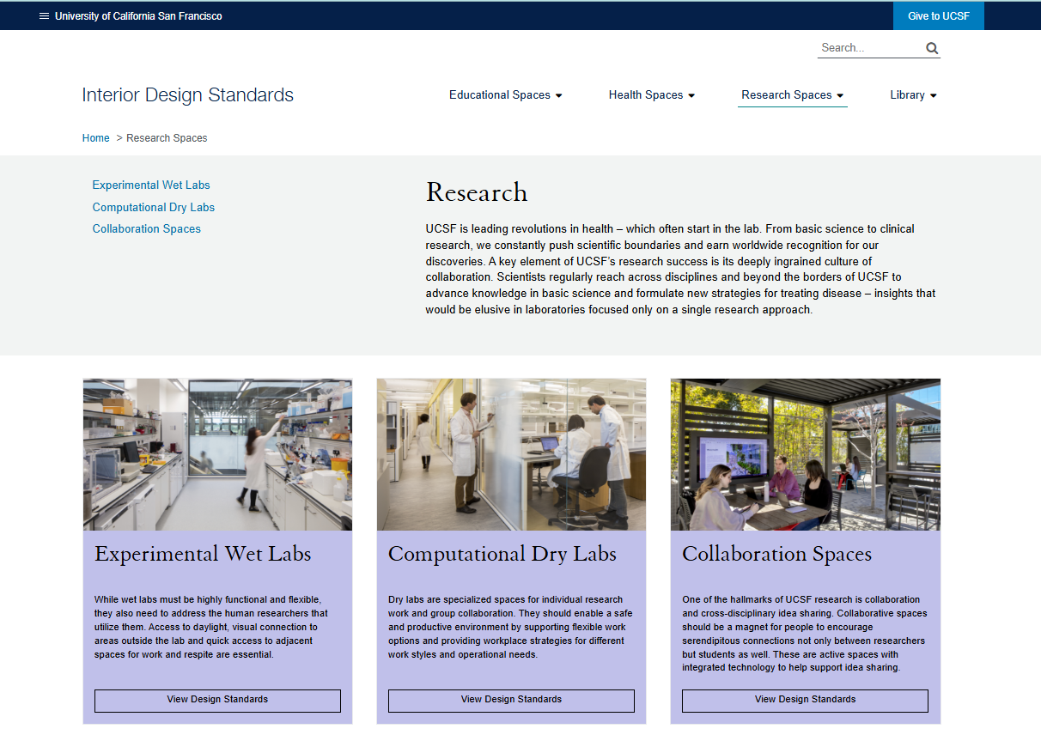The image size is (1041, 747).
Task: View Design Standards for Computational Dry Labs
Action: tap(511, 701)
